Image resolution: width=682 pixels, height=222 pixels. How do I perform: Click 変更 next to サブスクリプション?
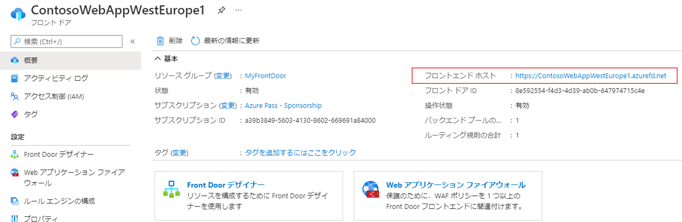click(x=228, y=106)
